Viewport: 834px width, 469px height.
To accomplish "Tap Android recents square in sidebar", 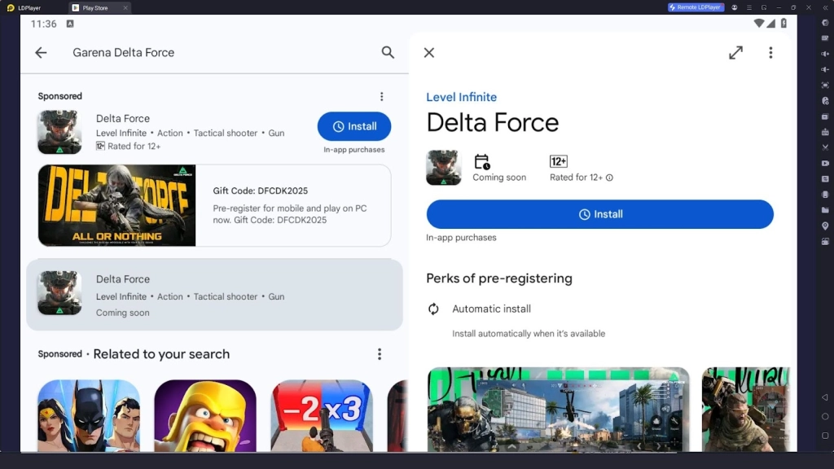I will (825, 436).
